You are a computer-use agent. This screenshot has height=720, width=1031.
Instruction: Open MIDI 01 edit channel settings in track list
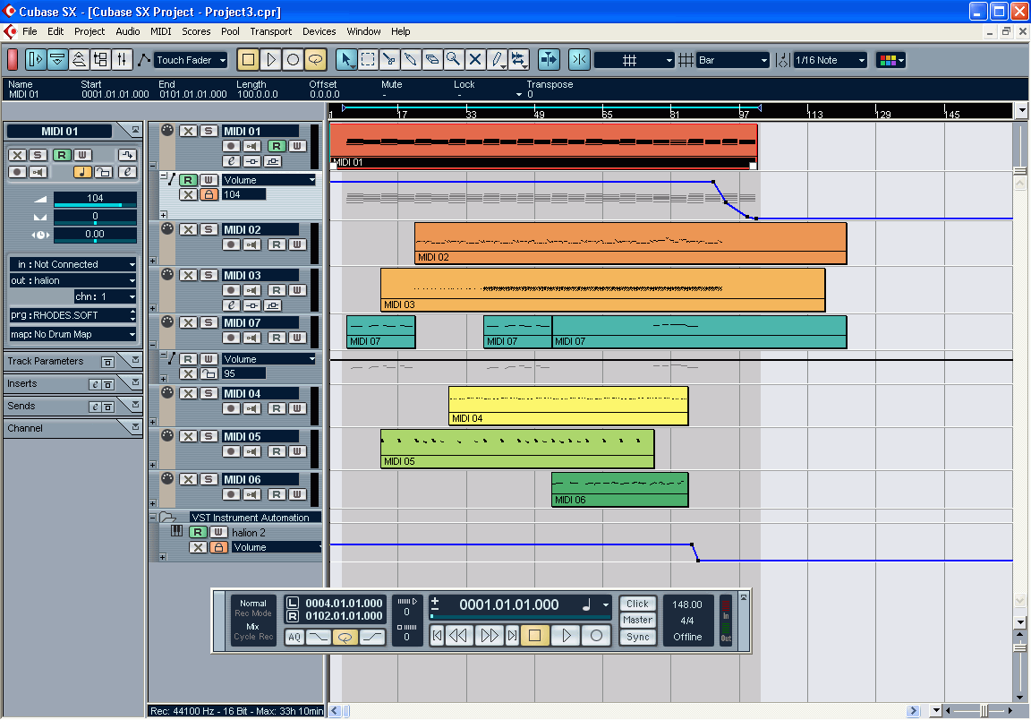click(232, 161)
